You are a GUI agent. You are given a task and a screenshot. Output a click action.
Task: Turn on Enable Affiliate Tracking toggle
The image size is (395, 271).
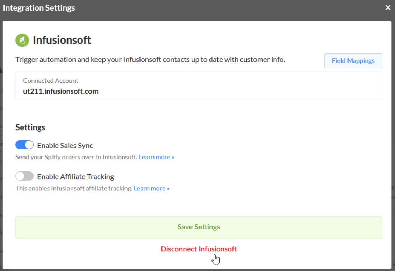coord(24,176)
